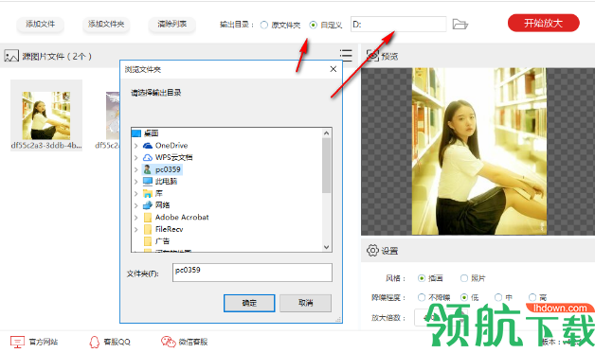Select the Adobe Acrobat folder icon

[148, 218]
